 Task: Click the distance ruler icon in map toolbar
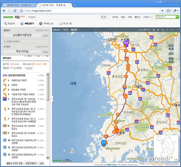163,30
